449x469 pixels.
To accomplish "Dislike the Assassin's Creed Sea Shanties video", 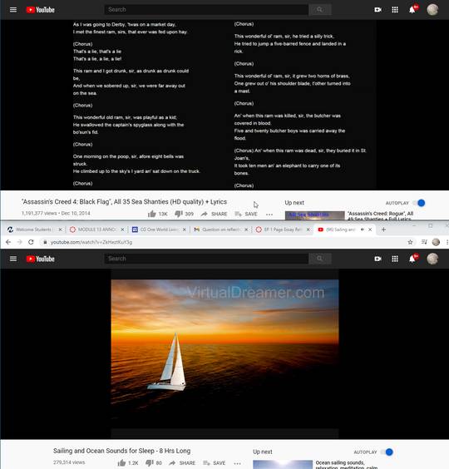I will click(x=179, y=214).
